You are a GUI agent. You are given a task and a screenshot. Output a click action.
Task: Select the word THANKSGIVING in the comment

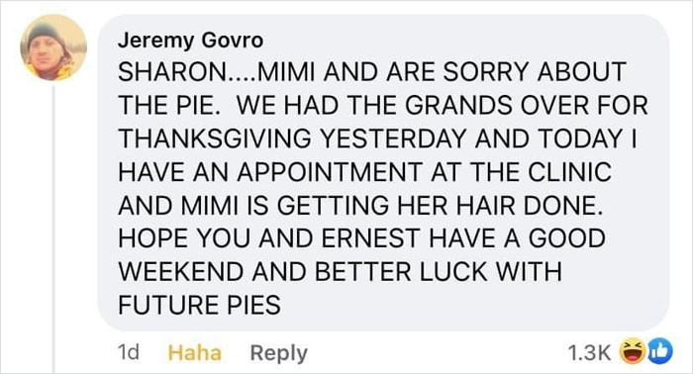[x=215, y=139]
